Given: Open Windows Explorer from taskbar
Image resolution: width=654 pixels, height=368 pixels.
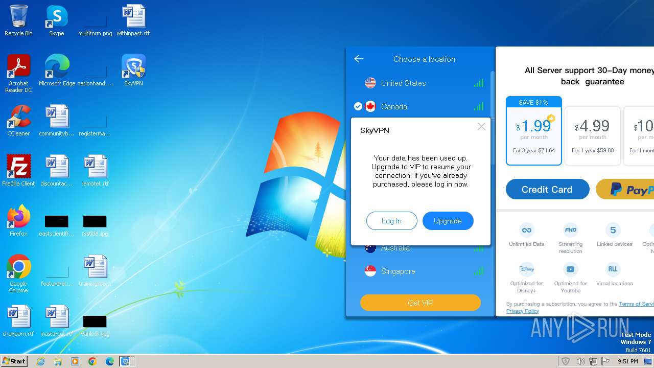Looking at the screenshot, I should [58, 361].
